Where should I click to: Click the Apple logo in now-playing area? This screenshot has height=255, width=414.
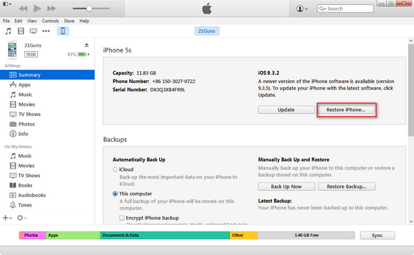tap(207, 9)
